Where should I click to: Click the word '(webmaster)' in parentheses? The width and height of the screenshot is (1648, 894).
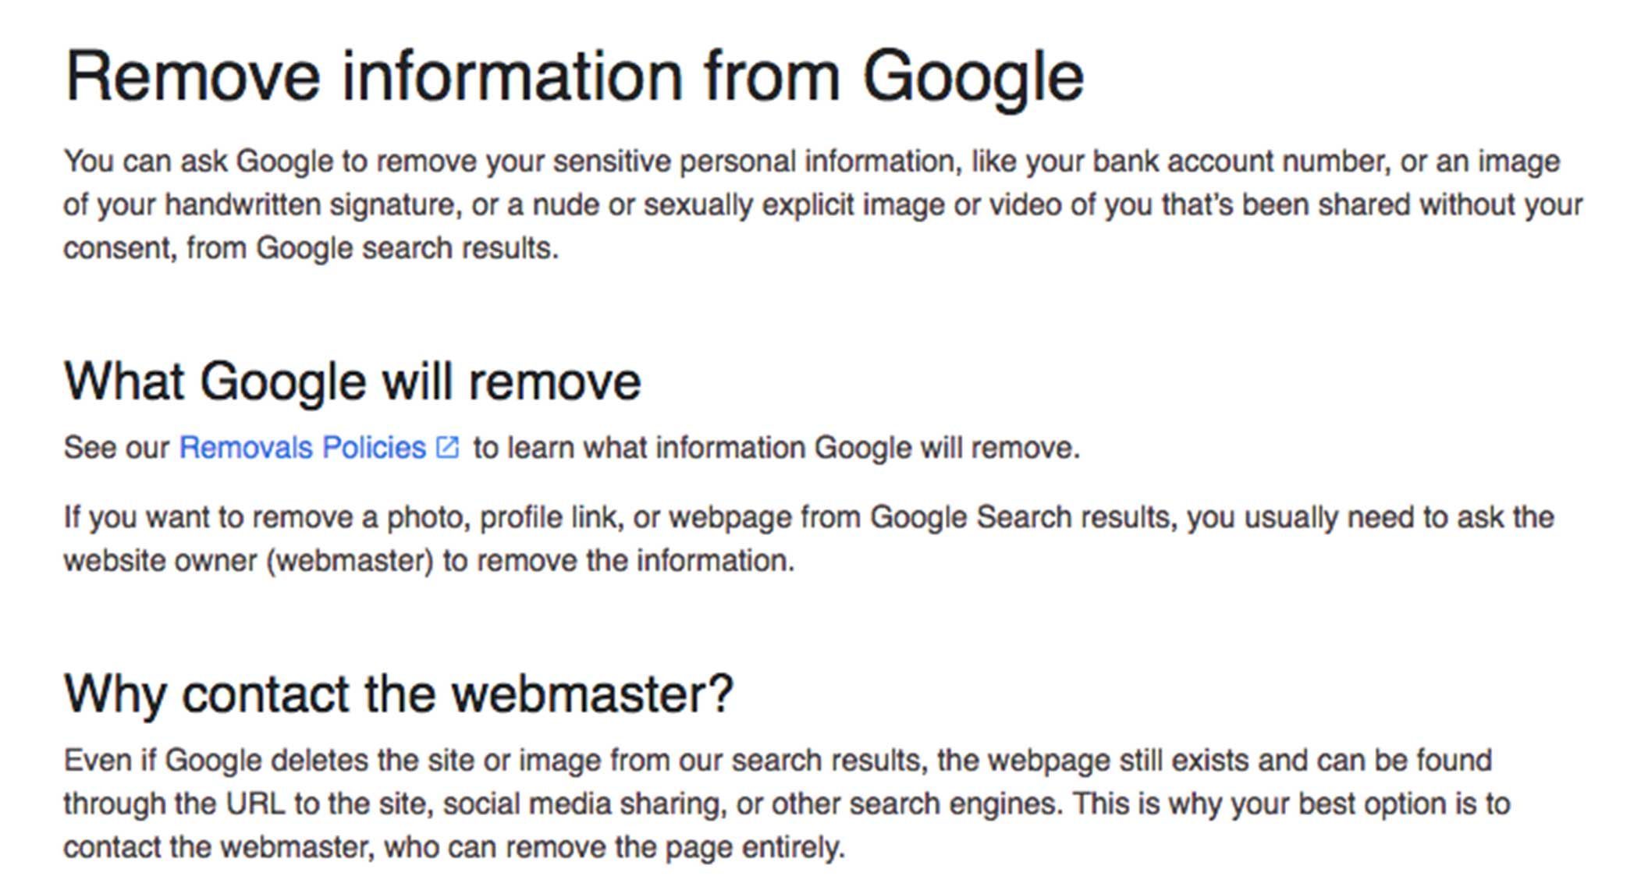point(350,561)
